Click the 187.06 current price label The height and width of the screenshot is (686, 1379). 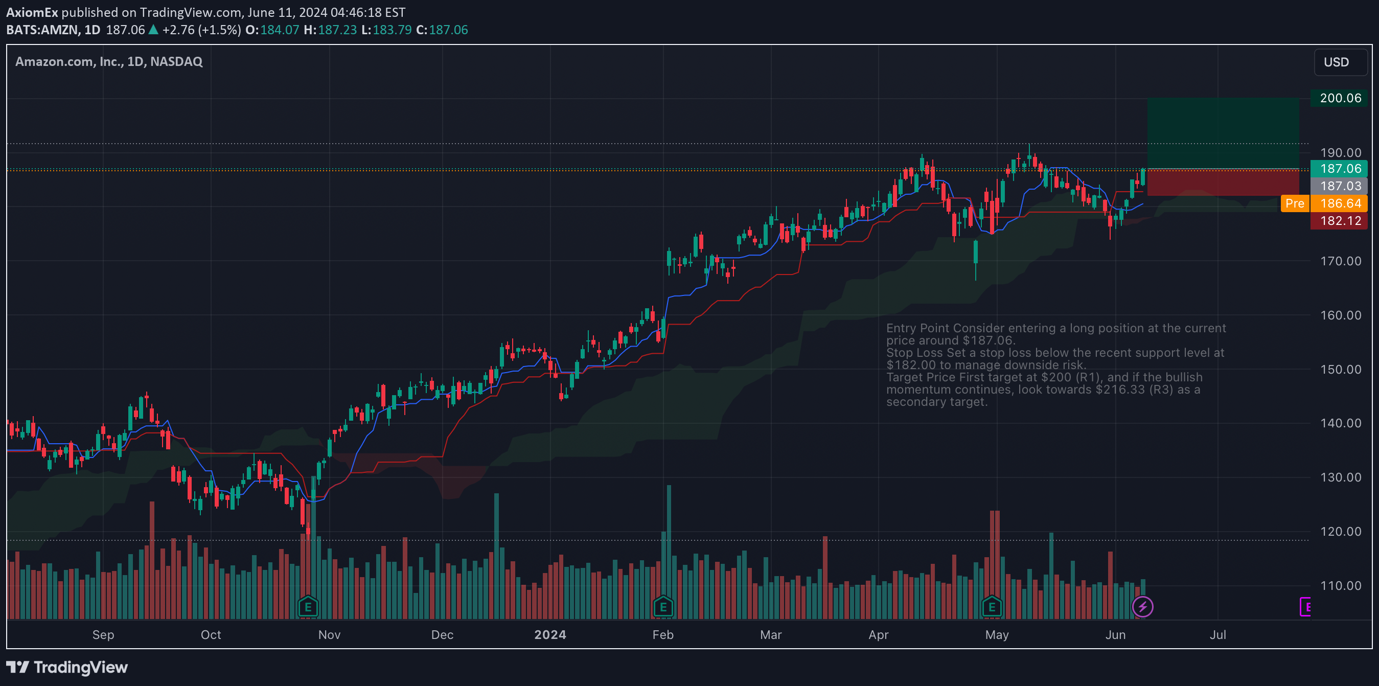tap(1339, 169)
